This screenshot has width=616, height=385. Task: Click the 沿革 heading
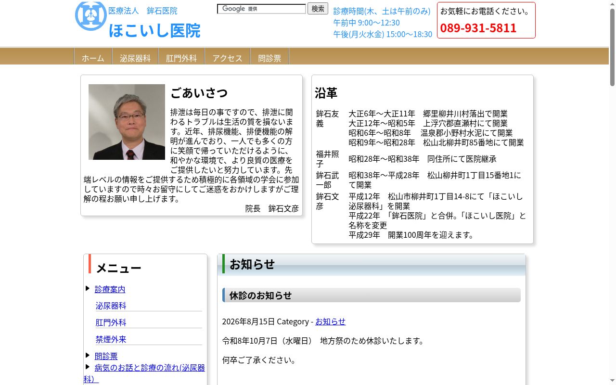[326, 93]
